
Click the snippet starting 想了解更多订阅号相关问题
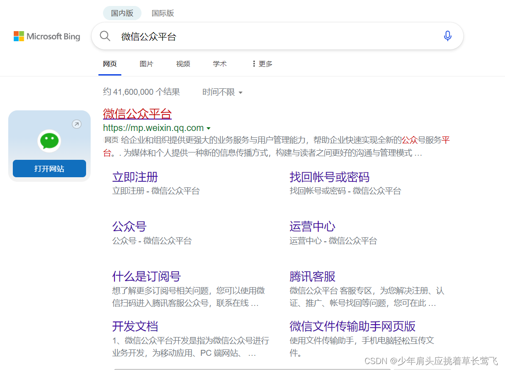189,297
